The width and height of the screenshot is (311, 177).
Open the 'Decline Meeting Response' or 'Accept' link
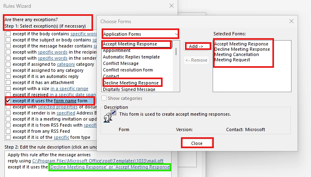click(x=110, y=167)
